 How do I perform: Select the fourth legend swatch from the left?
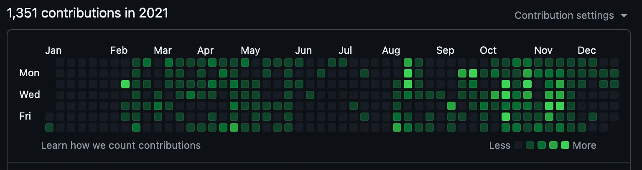[x=553, y=145]
